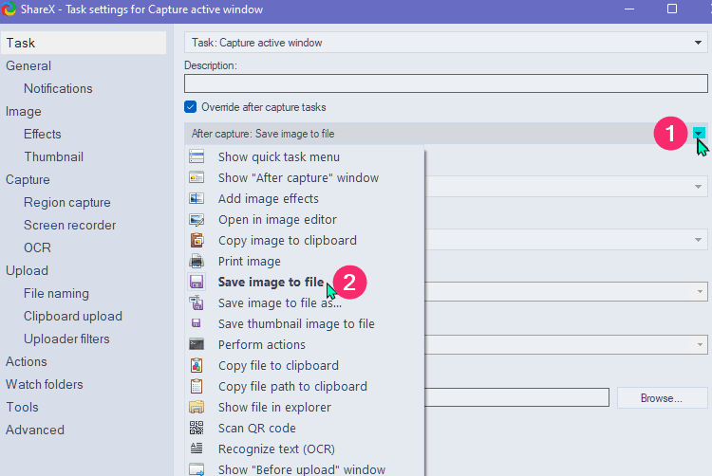This screenshot has height=476, width=712.
Task: Select Show quick task menu entry
Action: point(305,156)
